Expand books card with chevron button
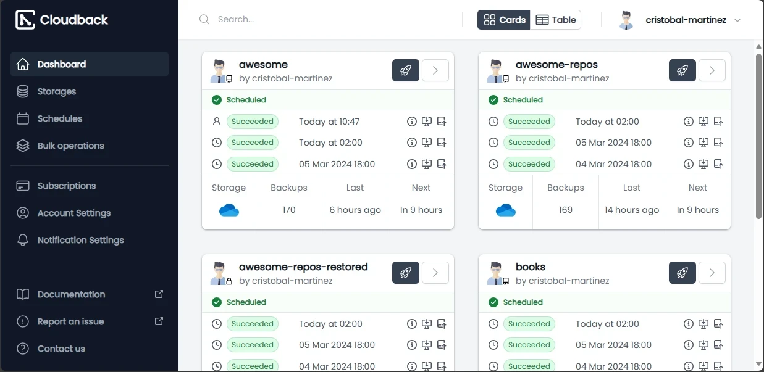The width and height of the screenshot is (764, 372). [712, 273]
